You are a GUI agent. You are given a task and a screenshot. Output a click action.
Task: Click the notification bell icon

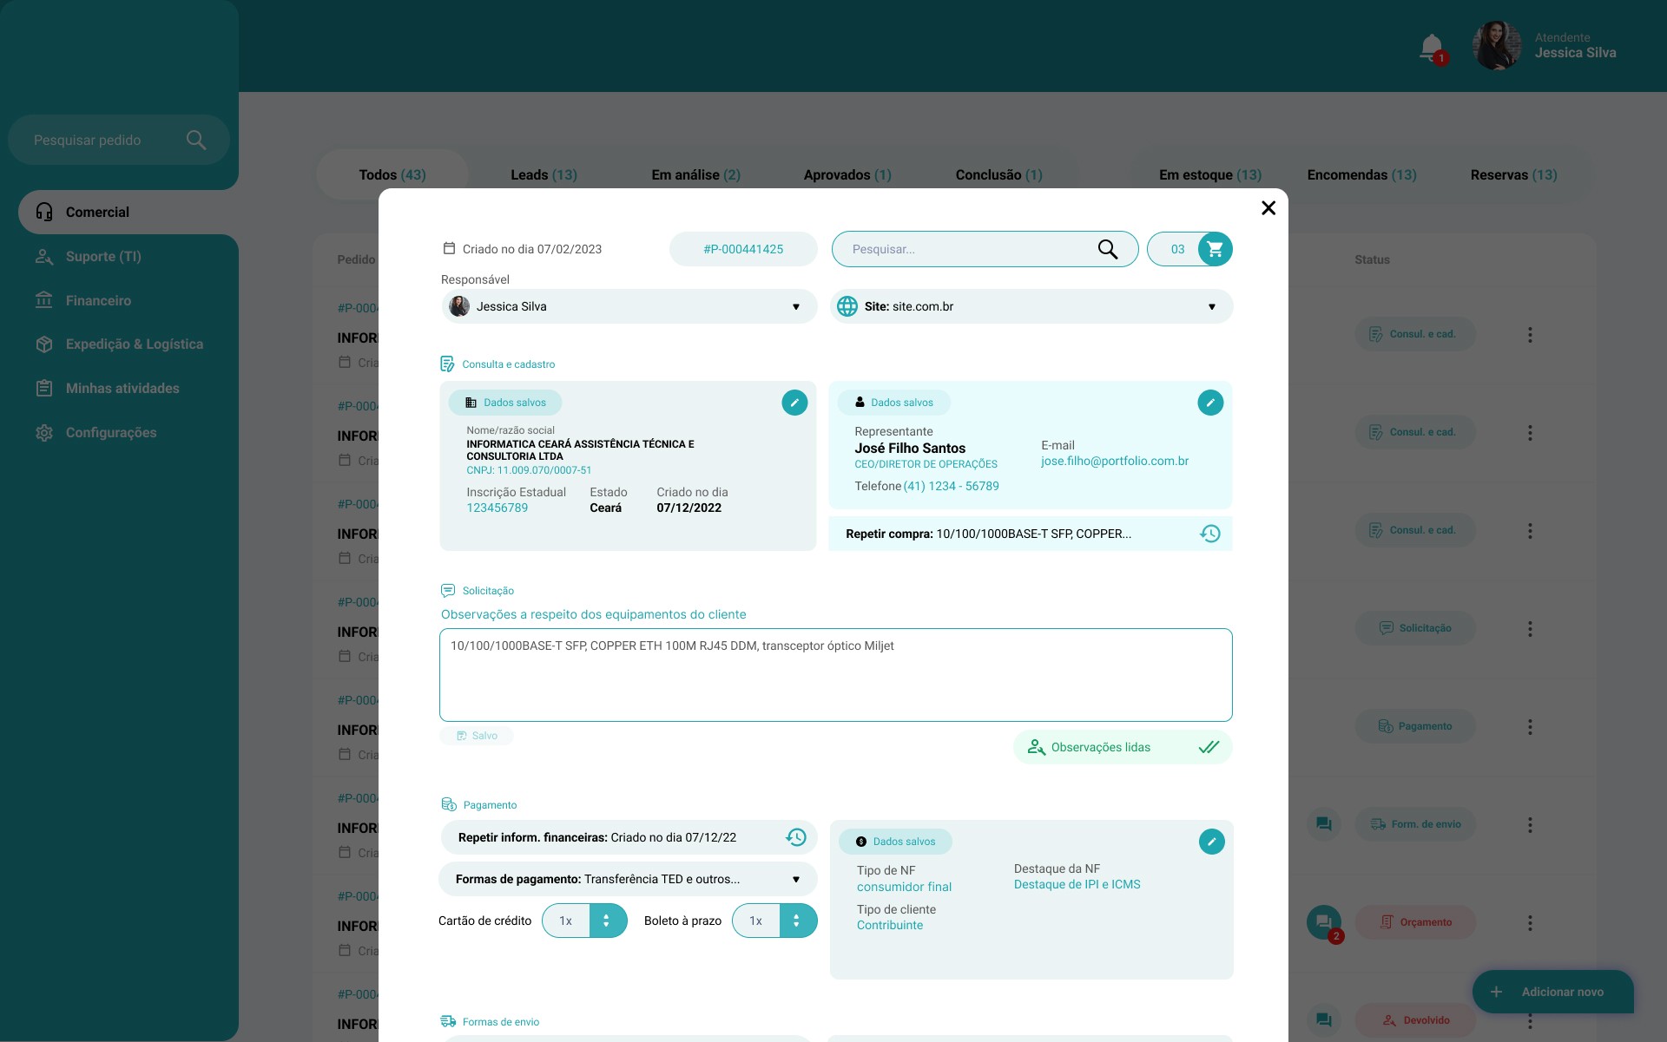1431,47
